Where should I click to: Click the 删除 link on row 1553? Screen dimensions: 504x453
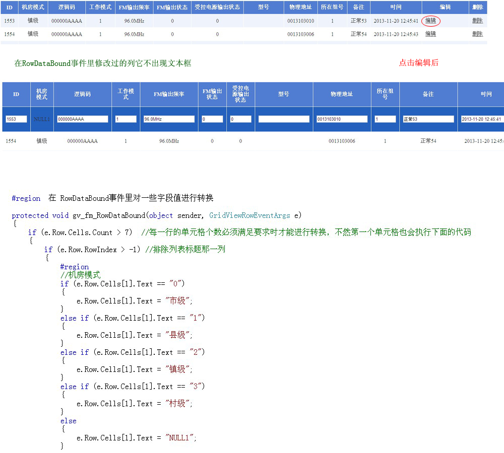(x=478, y=21)
